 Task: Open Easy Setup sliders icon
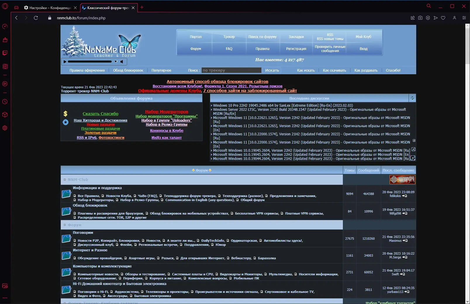[x=464, y=18]
